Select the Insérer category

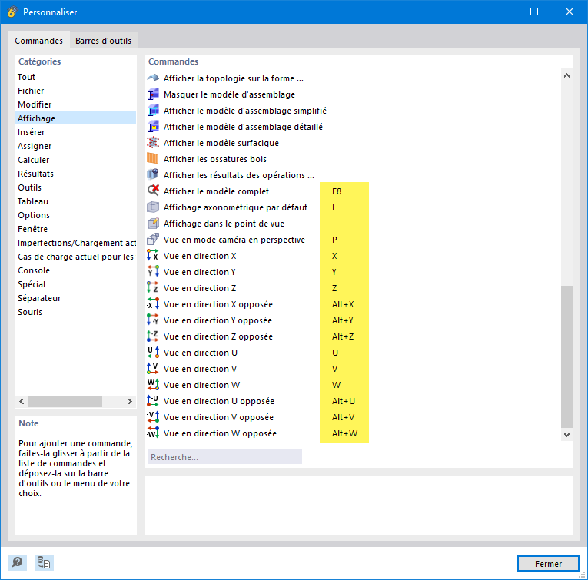click(x=75, y=132)
